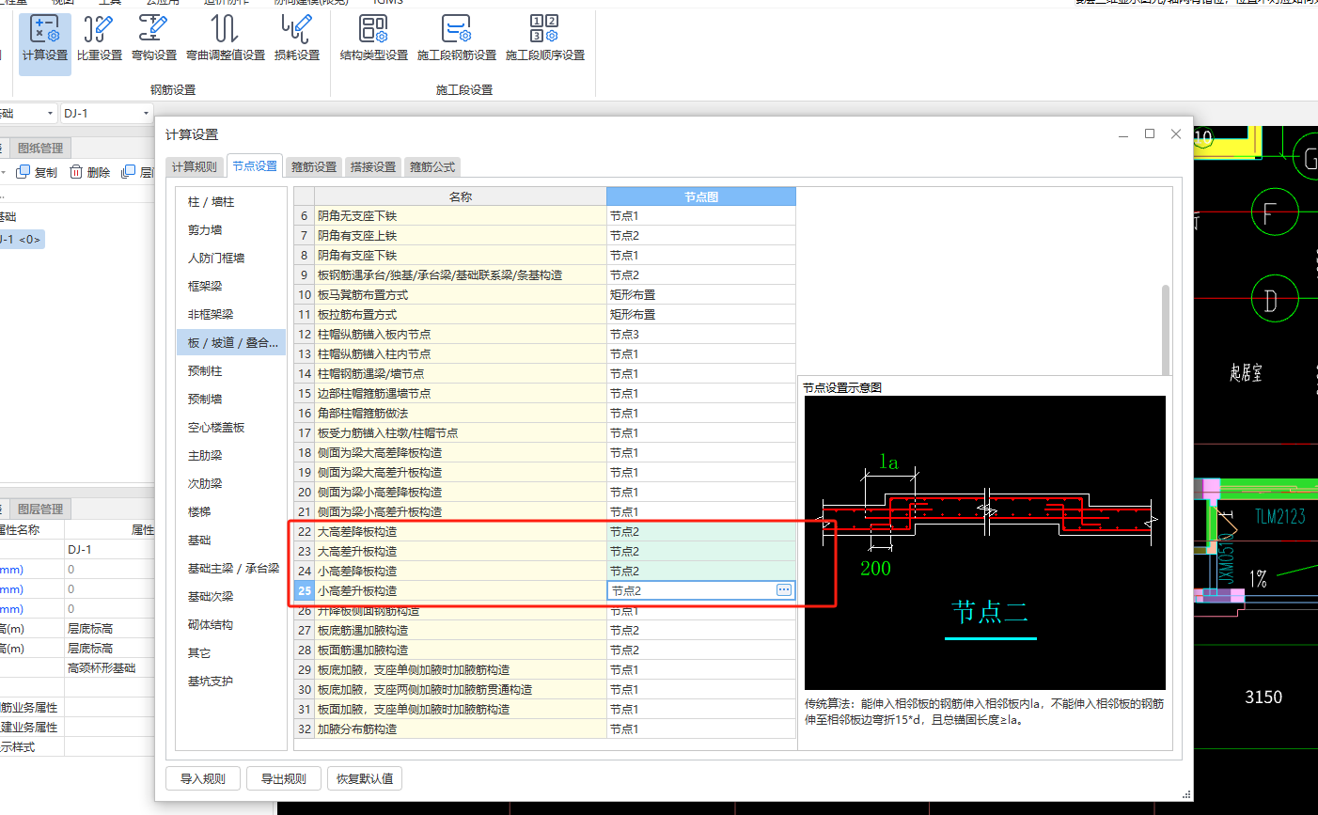Image resolution: width=1318 pixels, height=815 pixels.
Task: Click the node table vertical scrollbar
Action: (1166, 329)
